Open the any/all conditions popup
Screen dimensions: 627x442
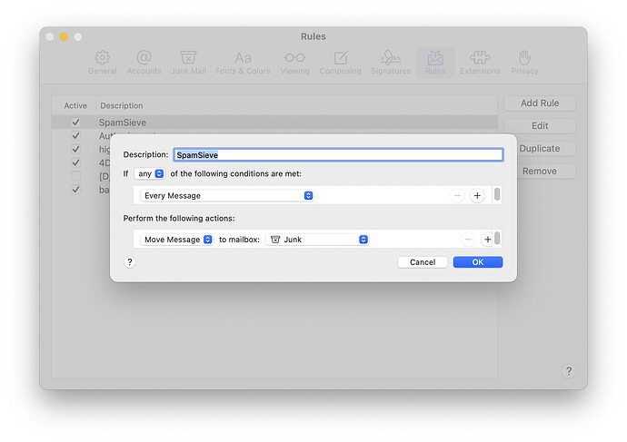tap(150, 173)
